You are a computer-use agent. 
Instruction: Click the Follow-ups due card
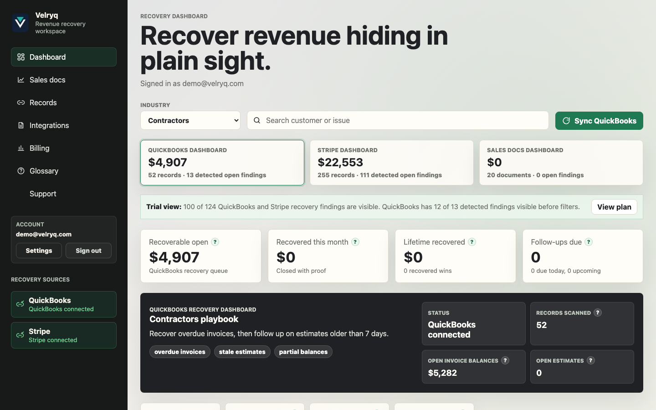[x=583, y=256]
